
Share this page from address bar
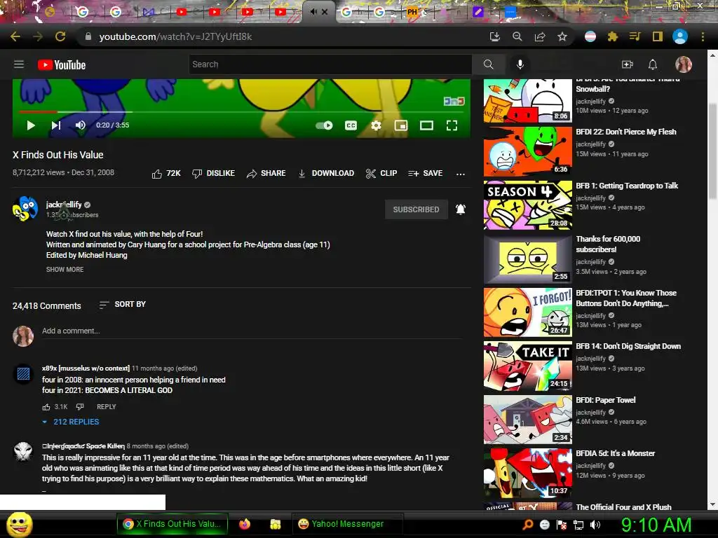[x=540, y=36]
